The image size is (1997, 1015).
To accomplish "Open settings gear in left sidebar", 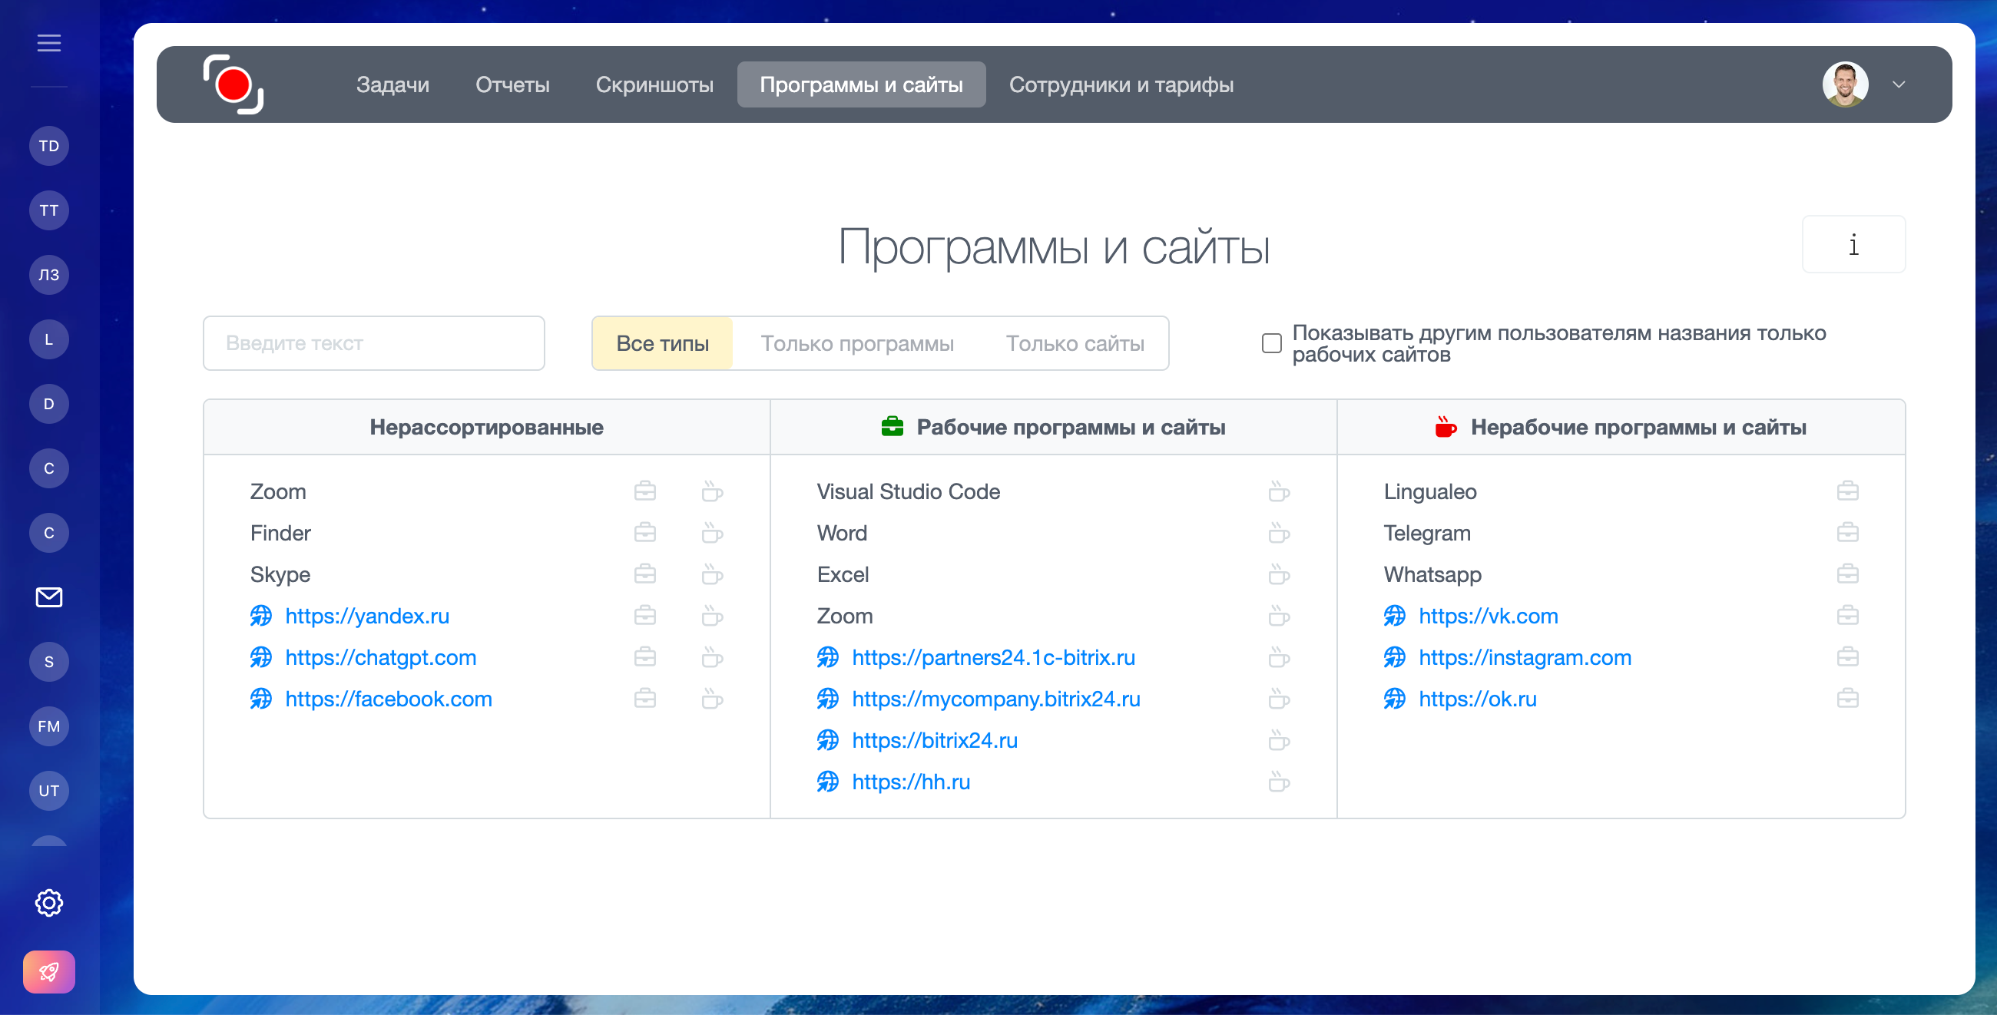I will click(x=49, y=902).
